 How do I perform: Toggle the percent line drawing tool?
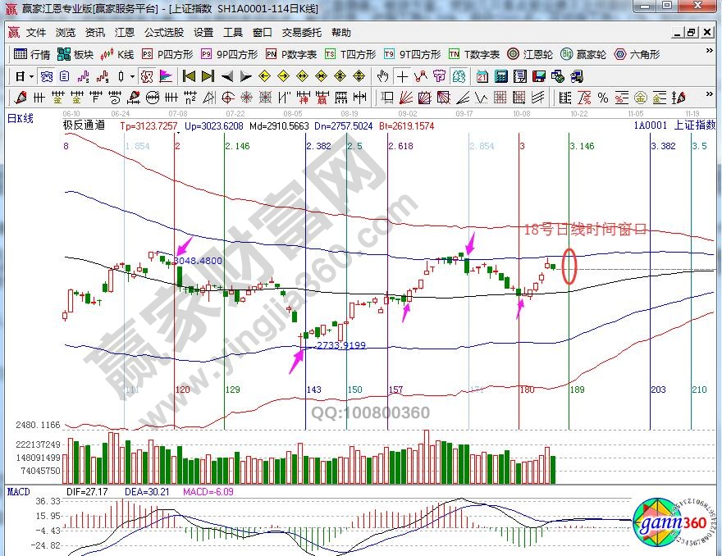603,98
